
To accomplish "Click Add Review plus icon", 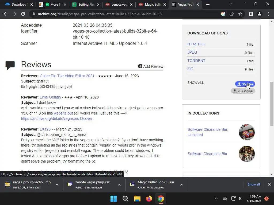I will (x=140, y=66).
